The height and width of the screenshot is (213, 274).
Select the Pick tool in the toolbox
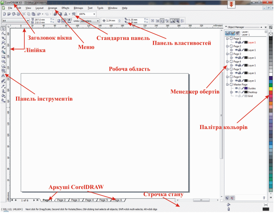point(3,29)
